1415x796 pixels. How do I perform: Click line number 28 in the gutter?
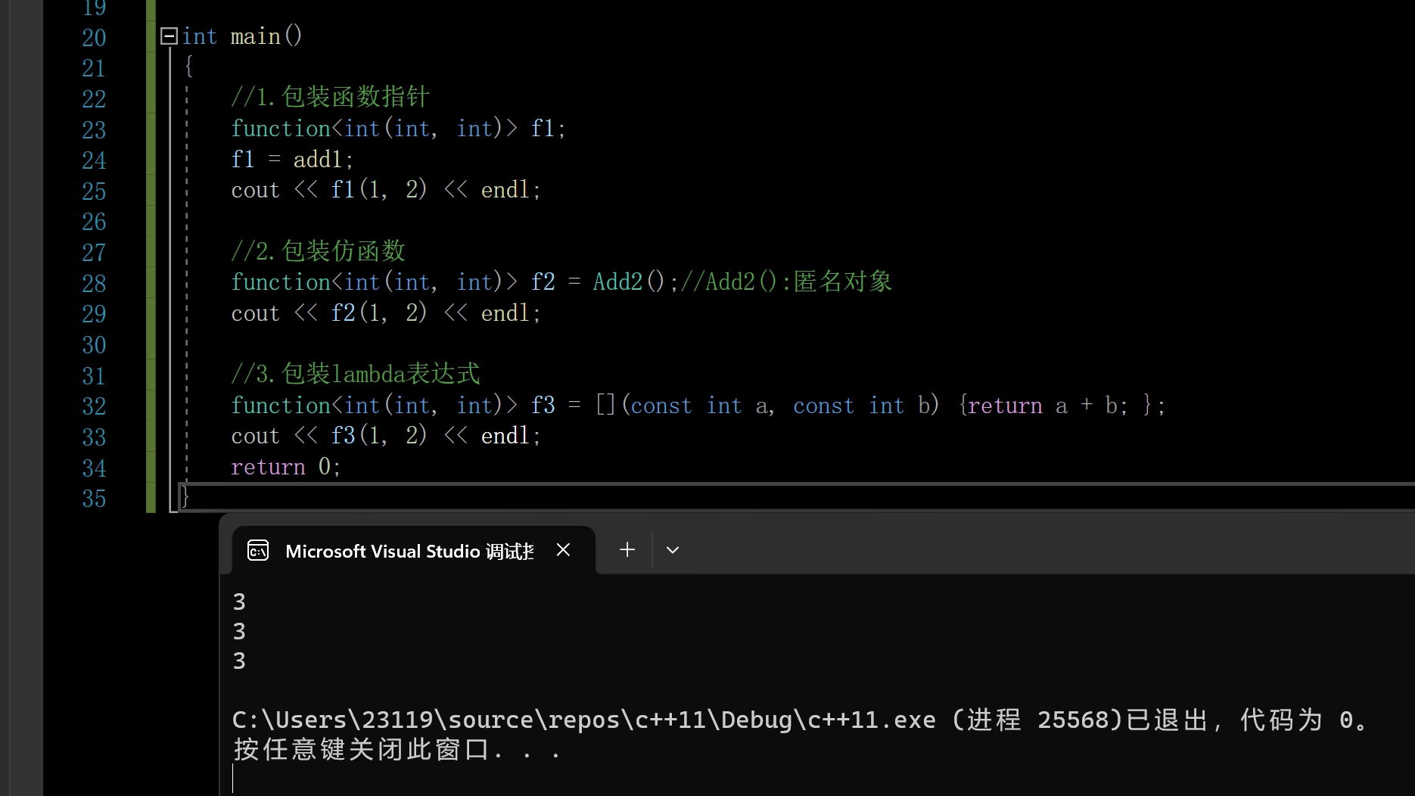point(94,284)
